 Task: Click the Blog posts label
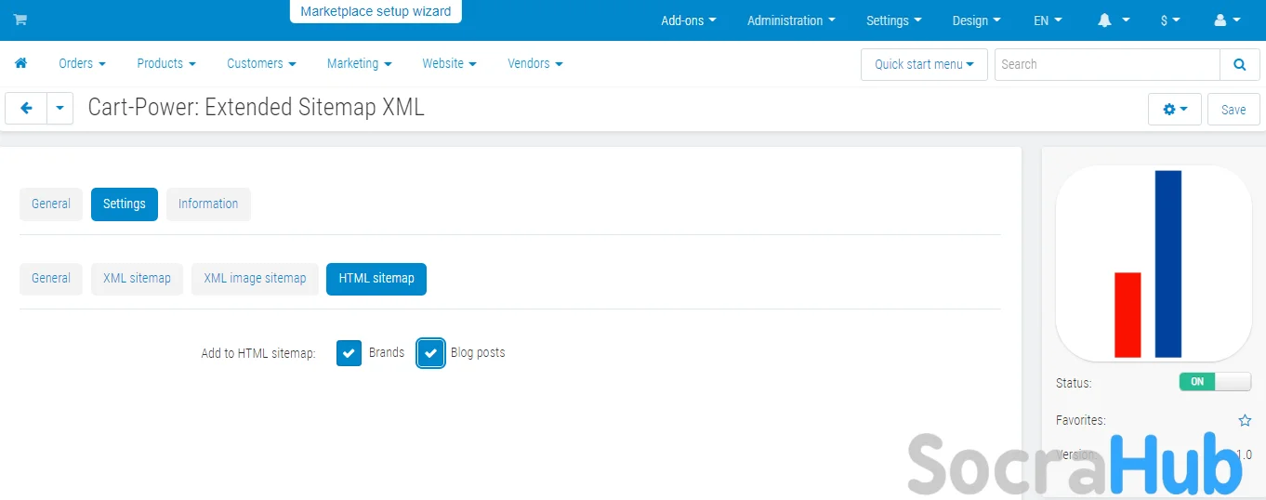(x=478, y=353)
